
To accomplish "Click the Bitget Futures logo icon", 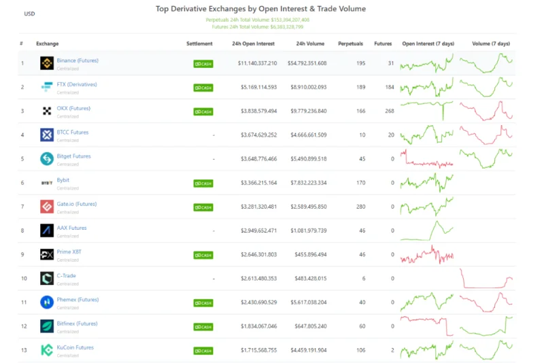I will coord(47,159).
